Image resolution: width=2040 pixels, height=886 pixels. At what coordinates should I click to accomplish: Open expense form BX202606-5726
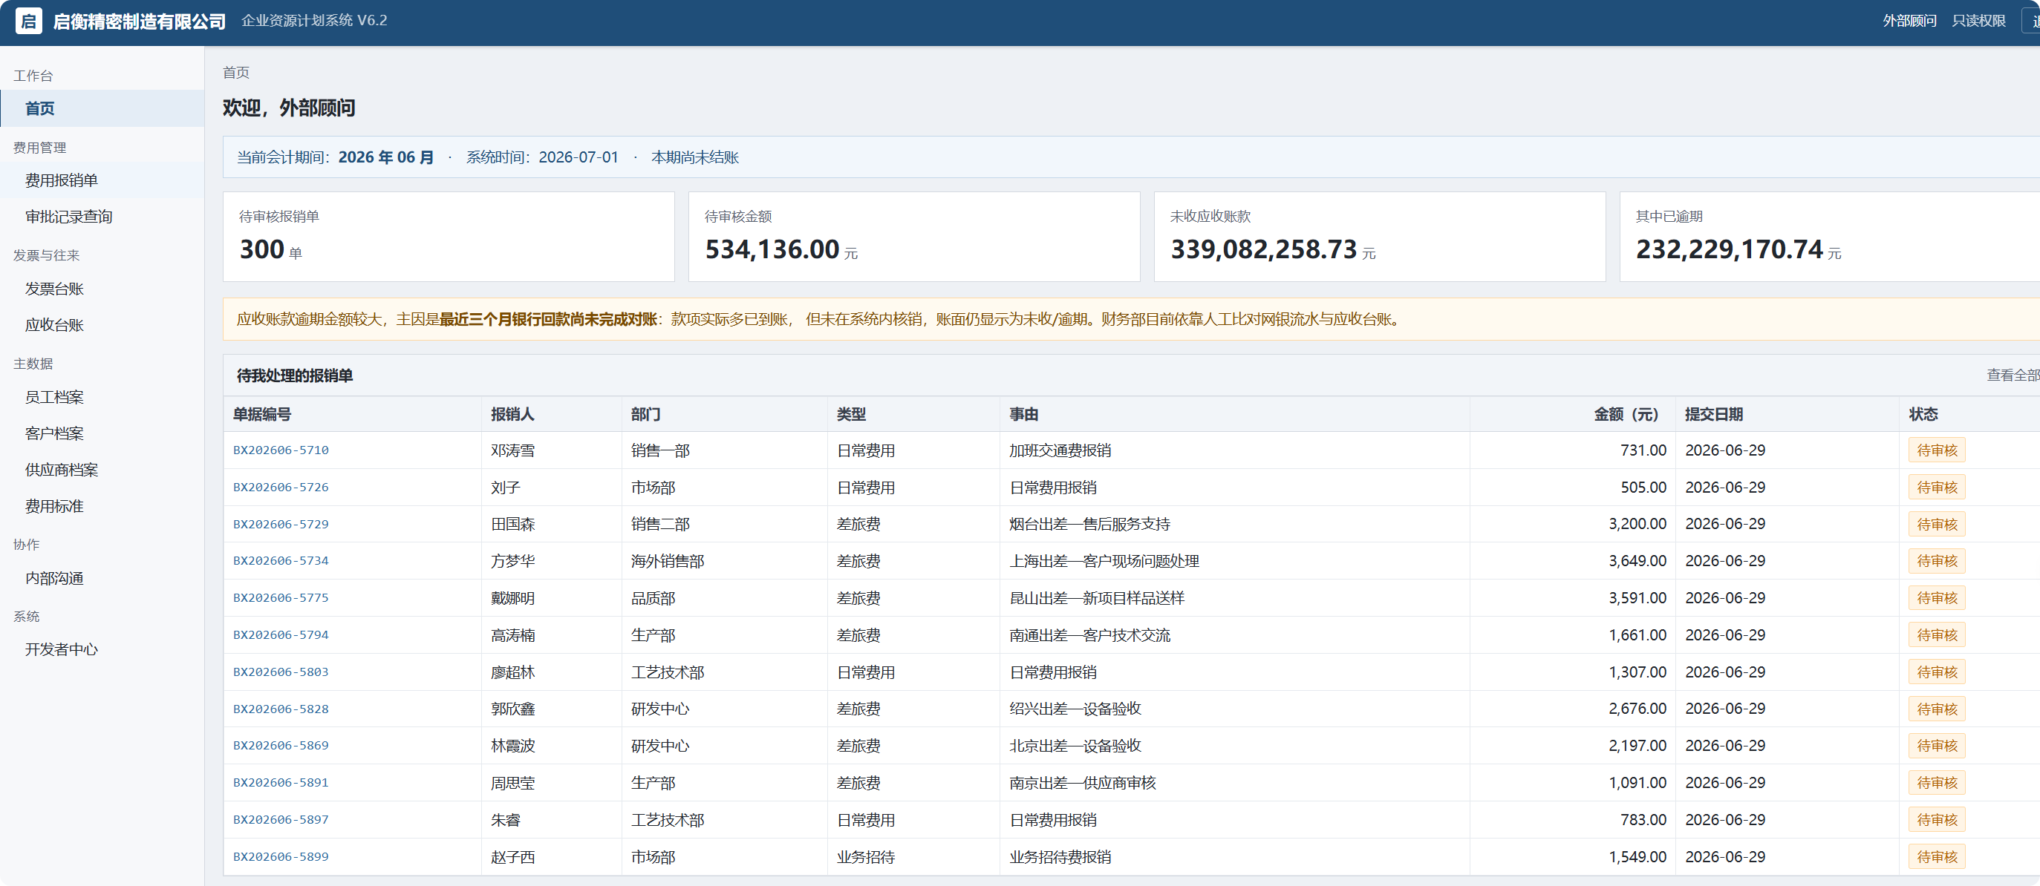(280, 488)
